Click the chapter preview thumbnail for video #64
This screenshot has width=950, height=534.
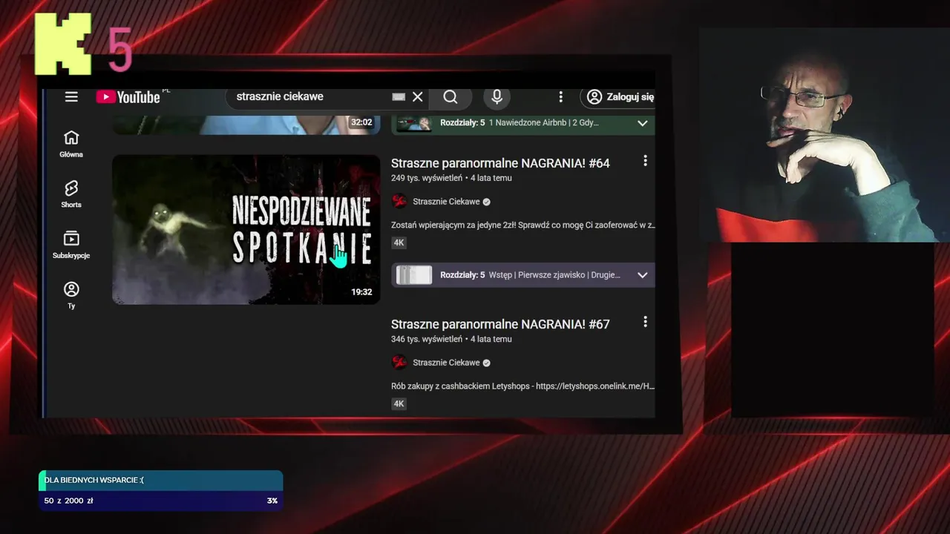[x=414, y=275]
